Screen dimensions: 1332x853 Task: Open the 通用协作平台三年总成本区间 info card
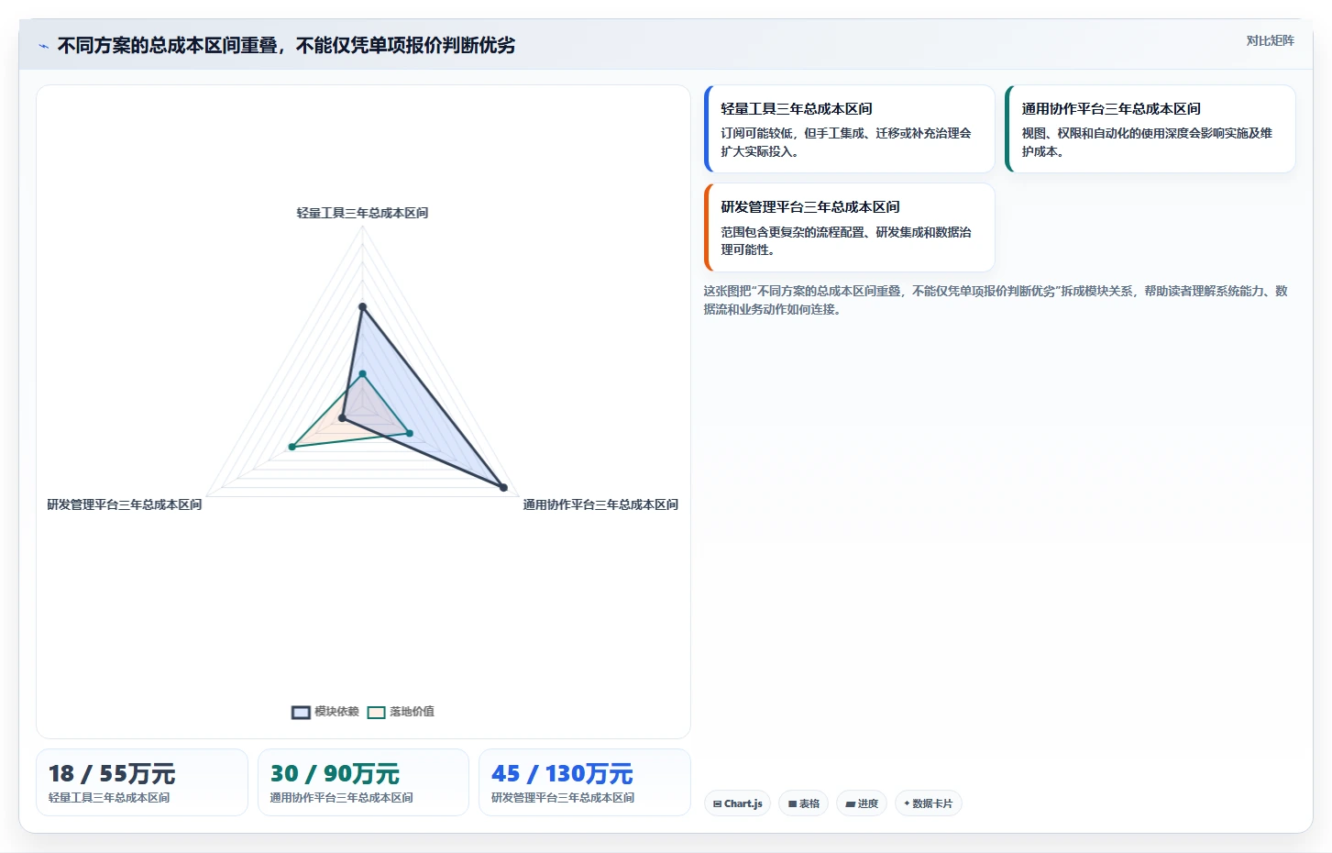pyautogui.click(x=1150, y=128)
